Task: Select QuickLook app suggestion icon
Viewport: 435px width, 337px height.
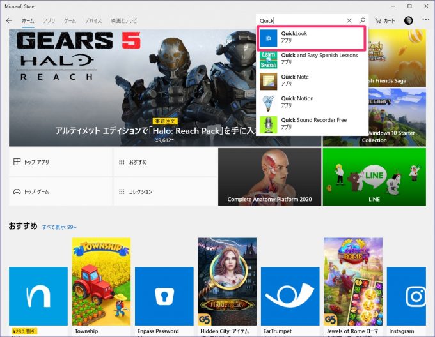Action: pyautogui.click(x=268, y=38)
